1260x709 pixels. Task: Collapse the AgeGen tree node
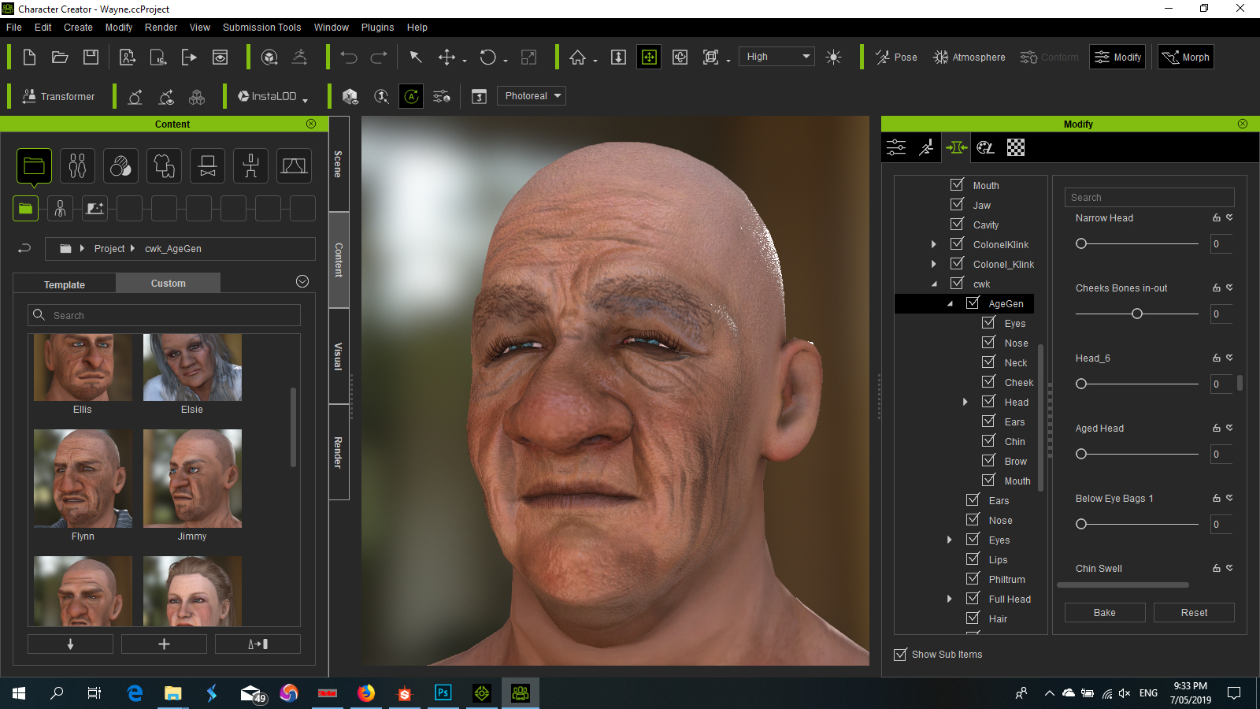tap(950, 303)
